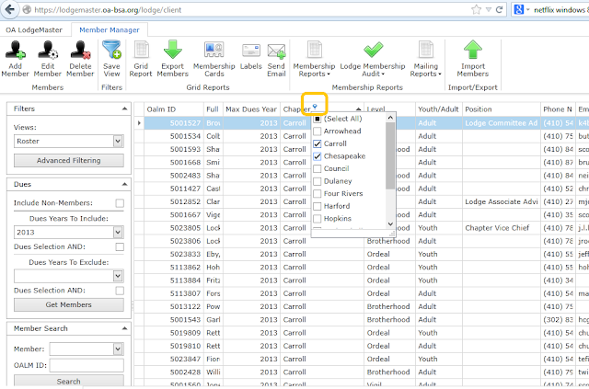Enable Include Non-Members checkbox

pyautogui.click(x=120, y=203)
